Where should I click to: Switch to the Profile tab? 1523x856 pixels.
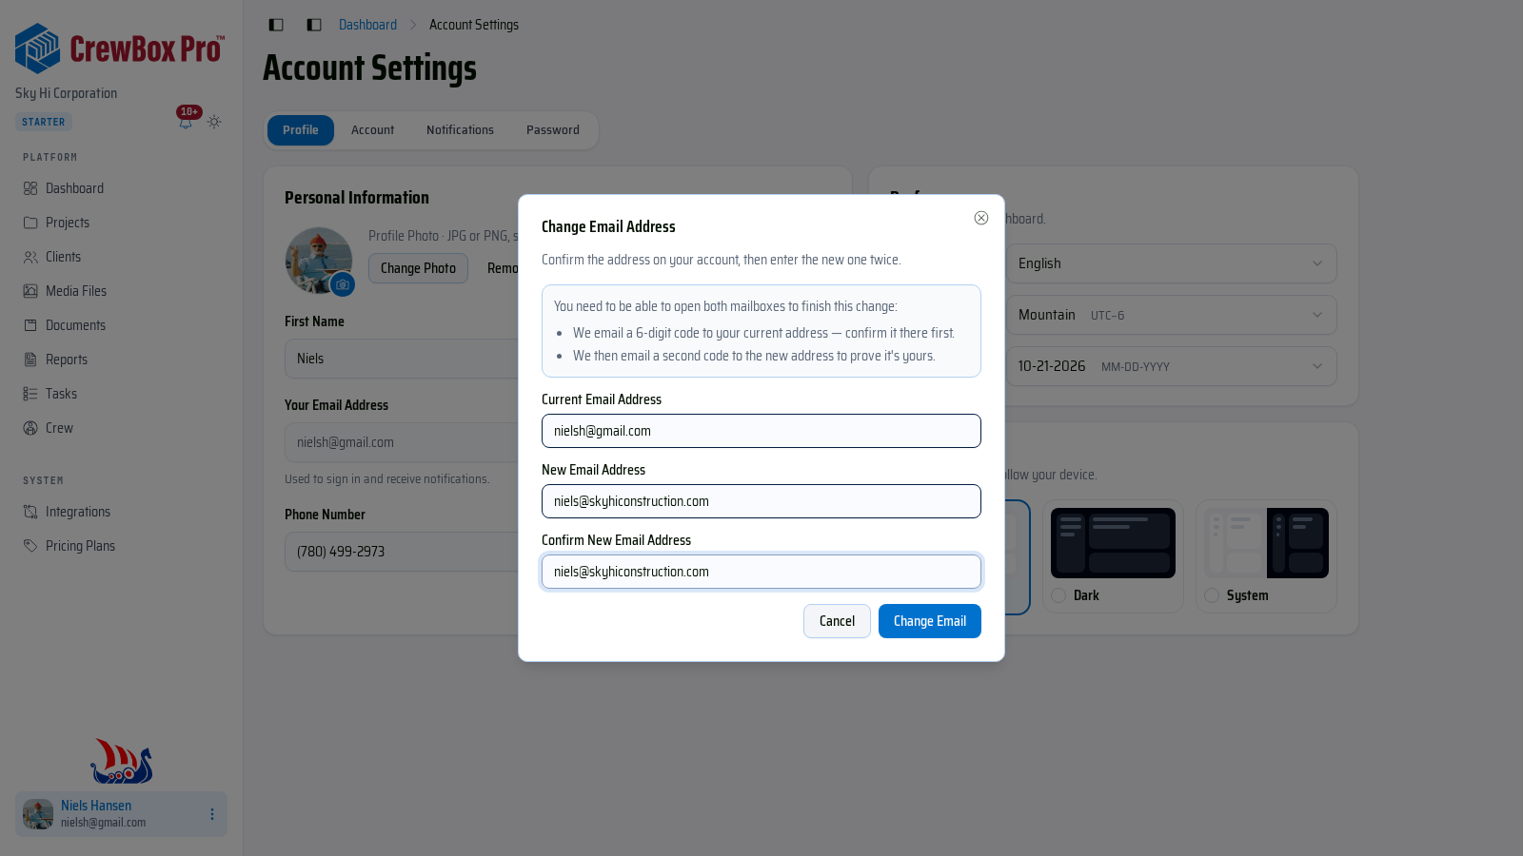point(301,130)
